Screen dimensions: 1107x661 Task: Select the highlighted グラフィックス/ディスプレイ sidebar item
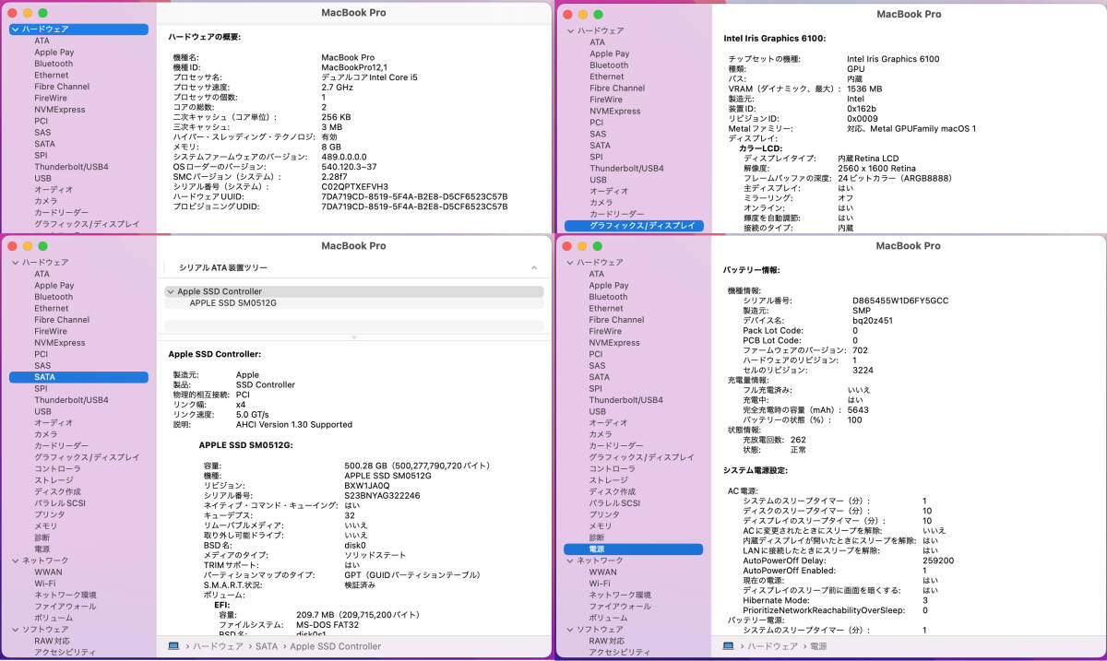click(x=632, y=226)
